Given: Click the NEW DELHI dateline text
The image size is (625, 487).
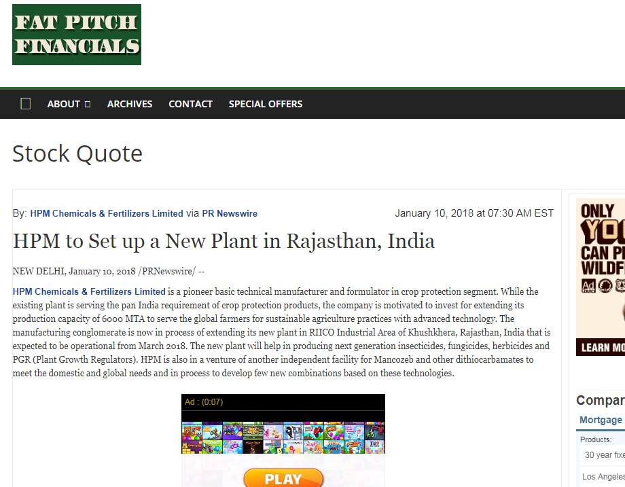Looking at the screenshot, I should (x=109, y=272).
